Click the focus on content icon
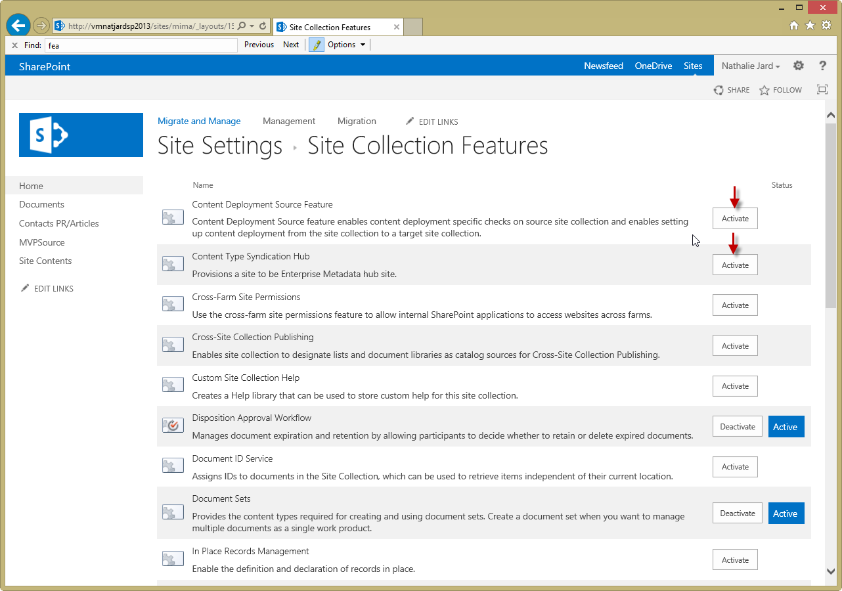The width and height of the screenshot is (842, 591). (x=822, y=89)
